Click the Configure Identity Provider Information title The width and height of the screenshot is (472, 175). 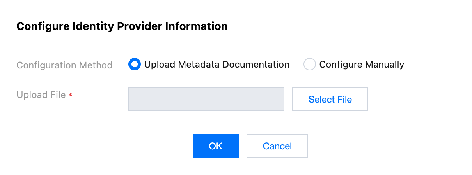[122, 26]
